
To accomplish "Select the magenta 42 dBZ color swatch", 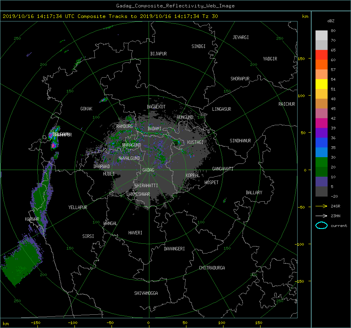I will click(321, 123).
